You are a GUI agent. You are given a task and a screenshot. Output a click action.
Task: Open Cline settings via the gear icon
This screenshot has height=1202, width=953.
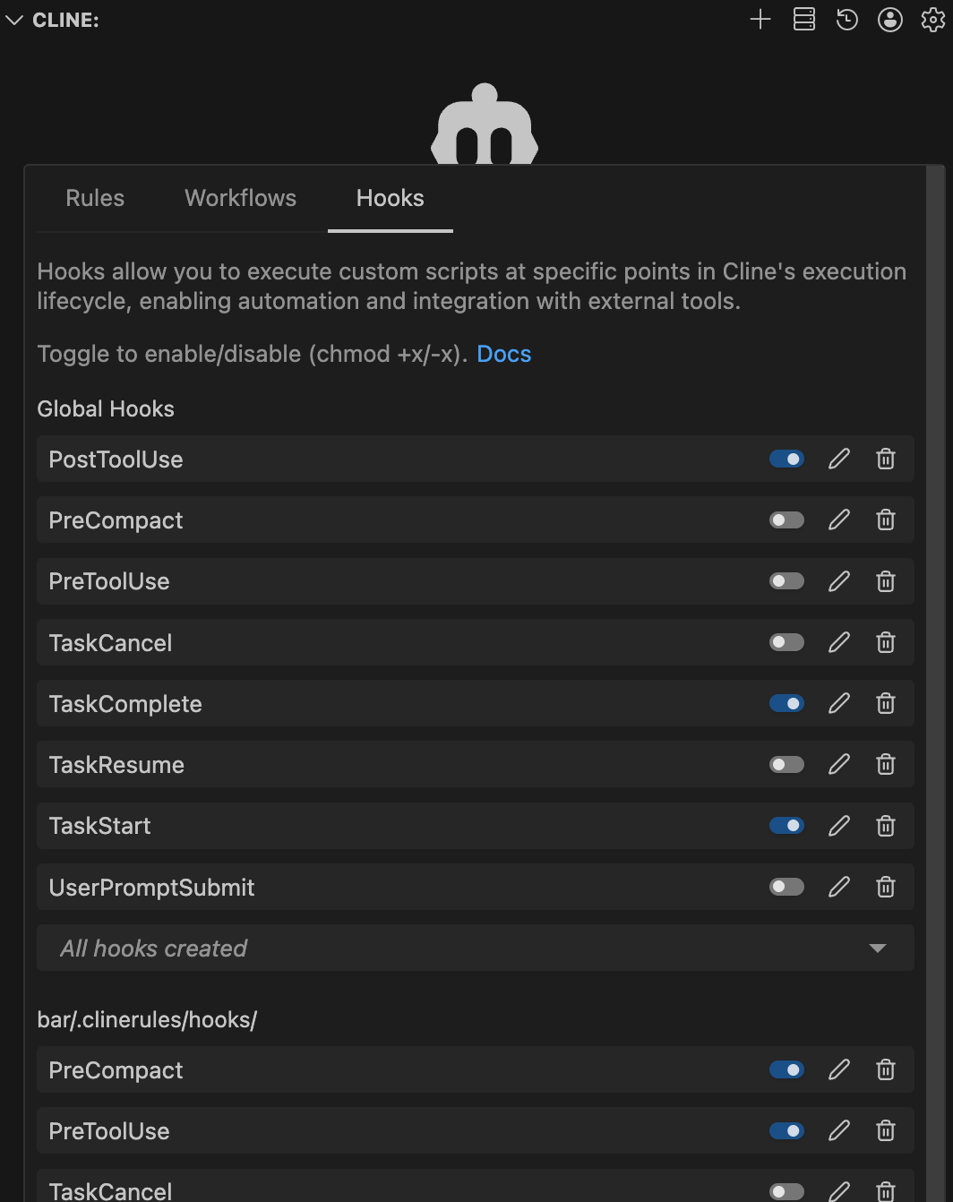pyautogui.click(x=933, y=19)
